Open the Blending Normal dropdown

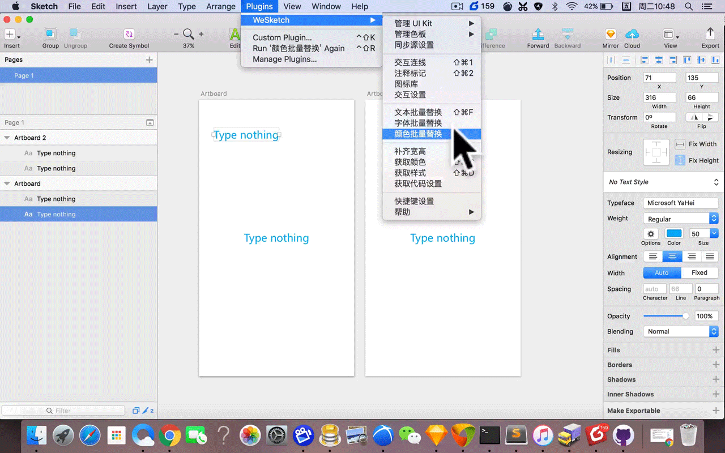click(x=681, y=332)
